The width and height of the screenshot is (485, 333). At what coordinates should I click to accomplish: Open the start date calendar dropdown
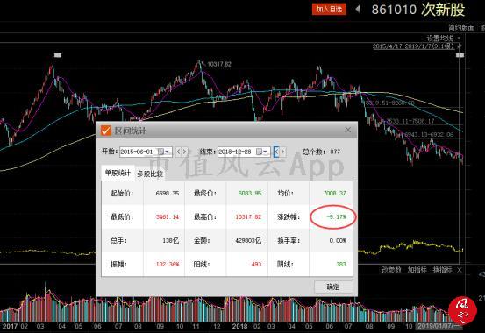coord(164,152)
